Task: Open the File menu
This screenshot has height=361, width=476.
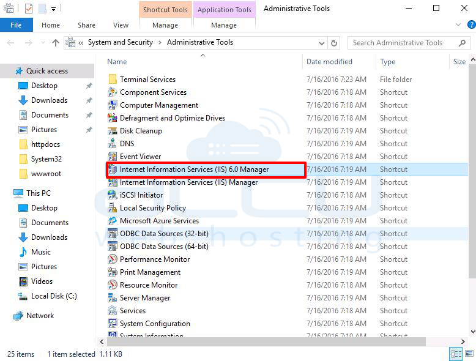Action: [x=16, y=25]
